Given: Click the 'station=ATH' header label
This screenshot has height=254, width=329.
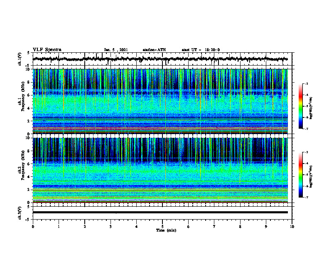Looking at the screenshot, I should point(154,50).
